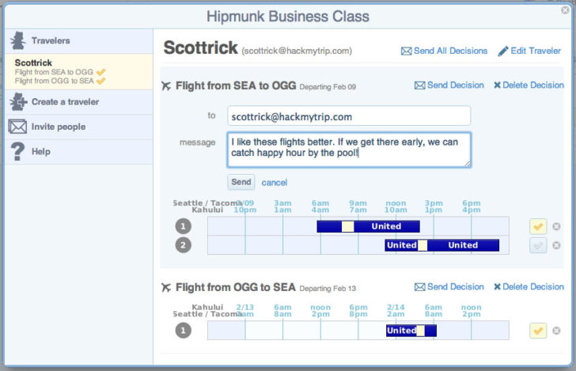Click the Help question mark icon

pyautogui.click(x=17, y=151)
